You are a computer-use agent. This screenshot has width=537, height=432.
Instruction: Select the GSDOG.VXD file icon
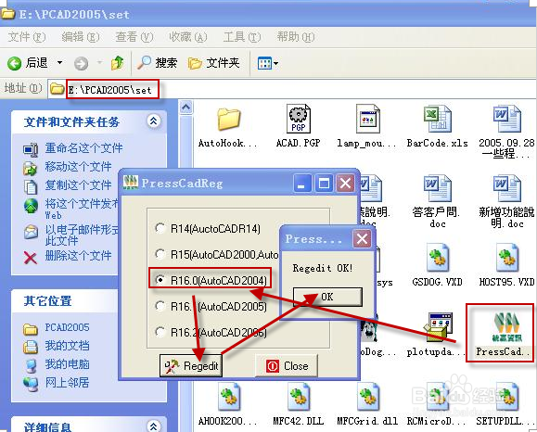tap(438, 258)
